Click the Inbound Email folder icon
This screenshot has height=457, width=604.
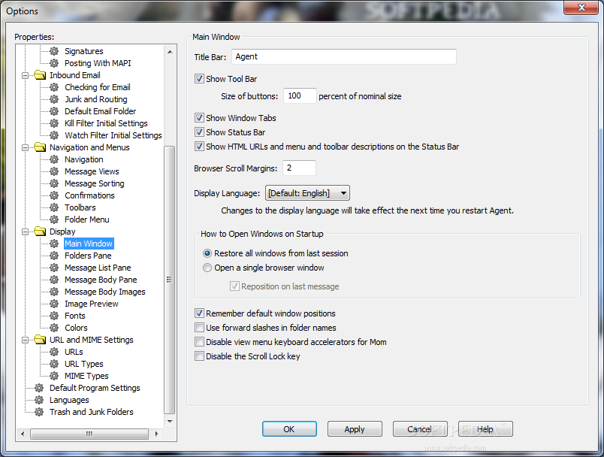40,74
